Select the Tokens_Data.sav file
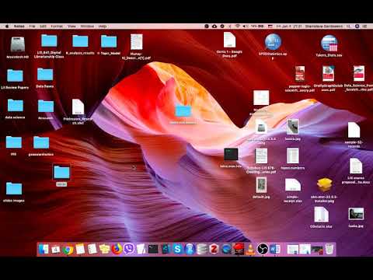The height and width of the screenshot is (280, 373). coord(329,44)
